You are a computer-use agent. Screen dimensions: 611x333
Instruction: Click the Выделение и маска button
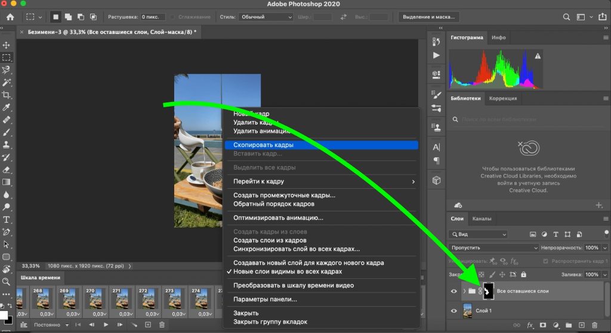click(429, 17)
